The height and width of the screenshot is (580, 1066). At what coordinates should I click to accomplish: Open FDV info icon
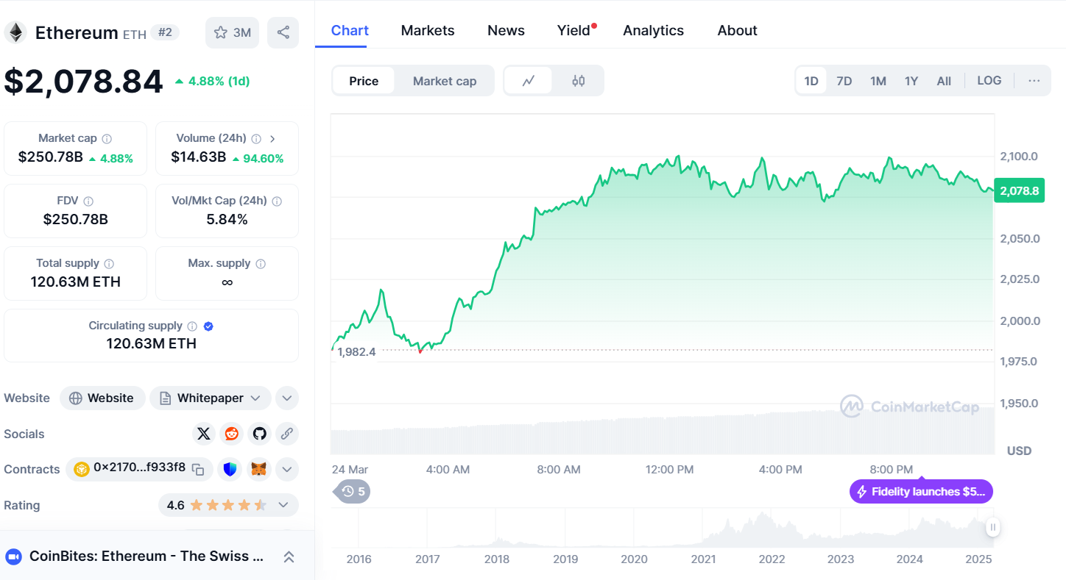[88, 201]
